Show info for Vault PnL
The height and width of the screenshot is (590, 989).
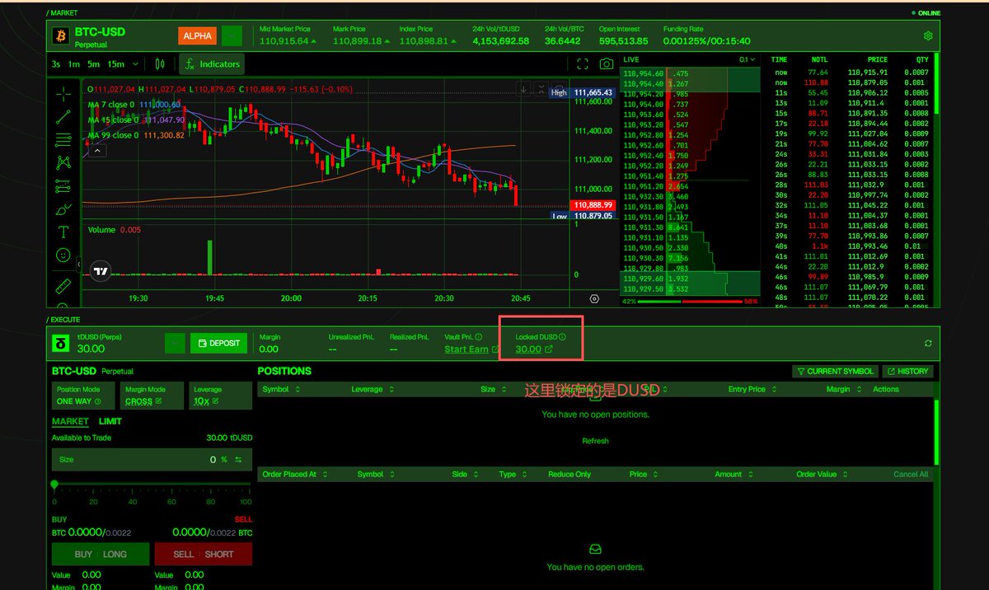(479, 337)
